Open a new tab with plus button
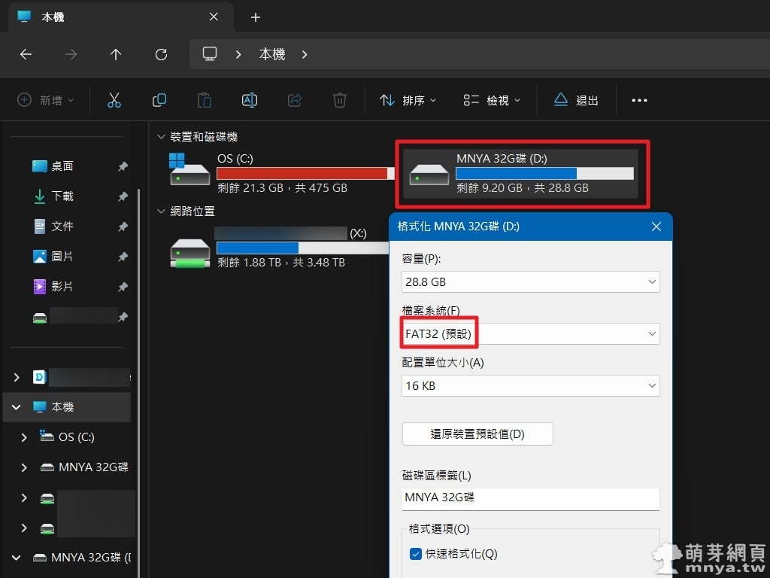Viewport: 770px width, 578px height. (256, 17)
